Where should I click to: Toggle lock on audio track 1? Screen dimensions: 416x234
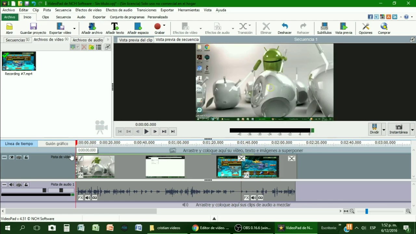[x=26, y=185]
